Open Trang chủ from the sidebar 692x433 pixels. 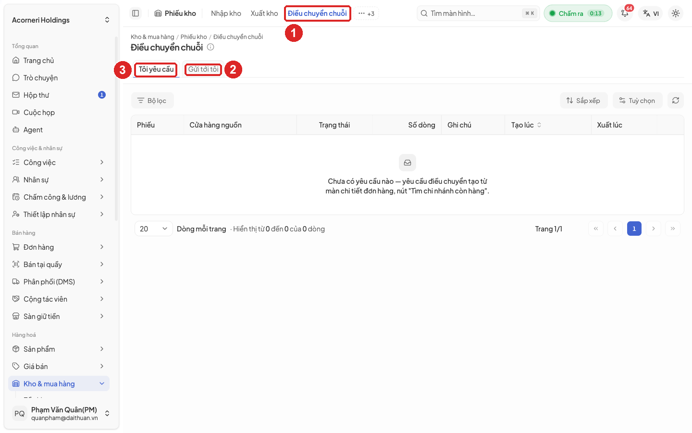click(59, 61)
